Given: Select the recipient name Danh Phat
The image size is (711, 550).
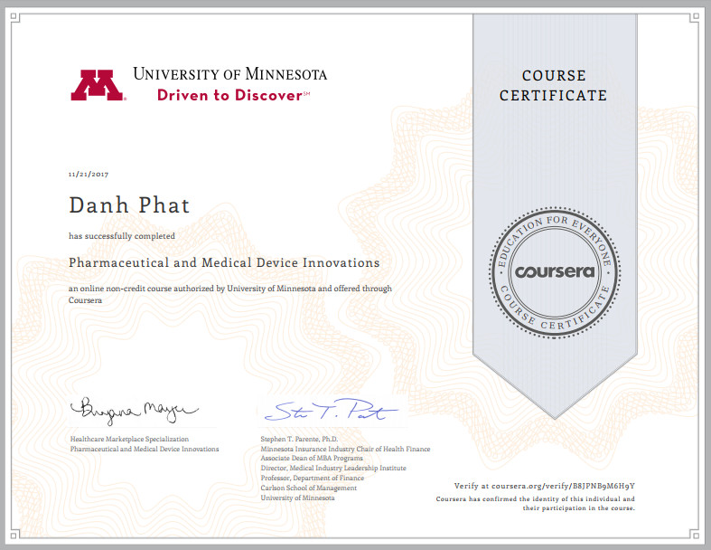Looking at the screenshot, I should 129,205.
